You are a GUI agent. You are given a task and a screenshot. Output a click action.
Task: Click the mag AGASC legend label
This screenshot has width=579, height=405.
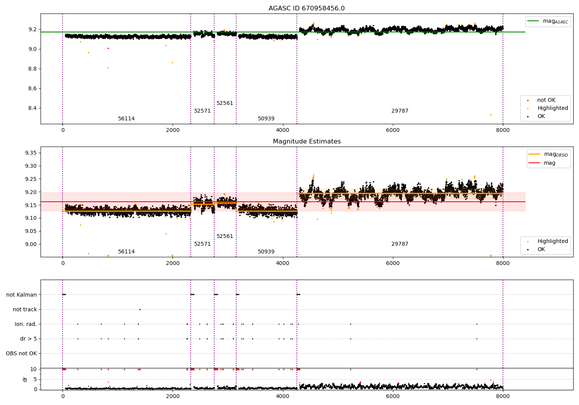(x=555, y=21)
